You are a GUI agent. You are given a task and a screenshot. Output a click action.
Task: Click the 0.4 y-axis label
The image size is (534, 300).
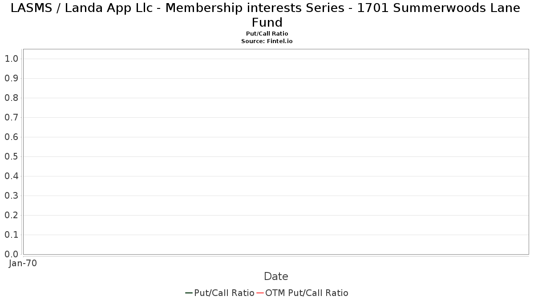[11, 176]
